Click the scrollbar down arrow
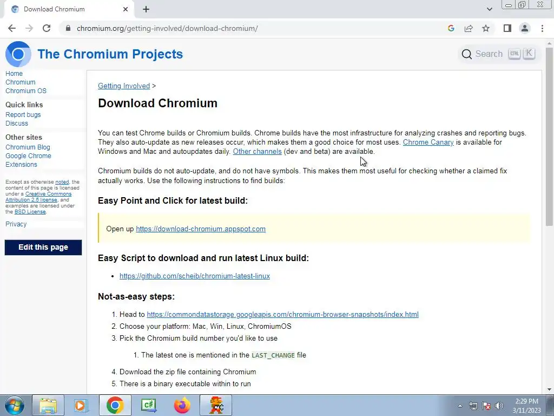554x416 pixels. coord(549,389)
